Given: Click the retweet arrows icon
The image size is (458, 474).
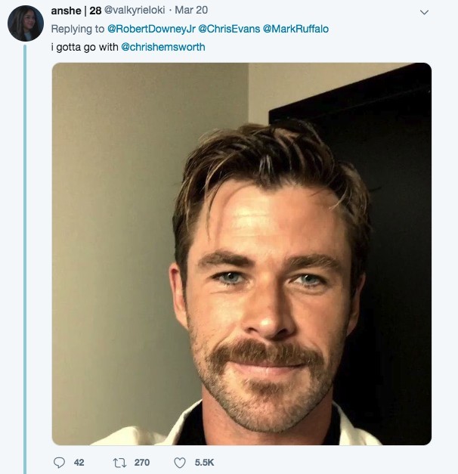Looking at the screenshot, I should click(119, 463).
